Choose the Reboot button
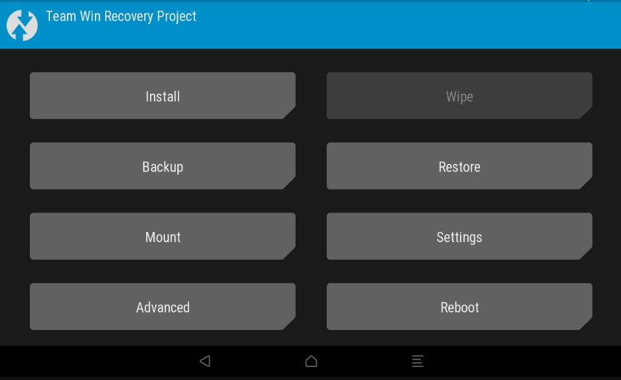Viewport: 621px width, 380px height. coord(459,307)
